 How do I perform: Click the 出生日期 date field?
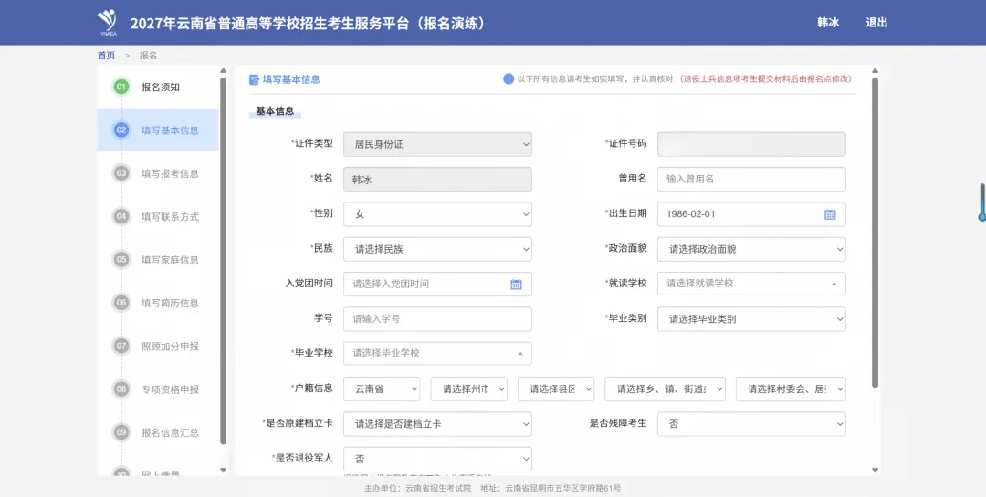coord(751,214)
